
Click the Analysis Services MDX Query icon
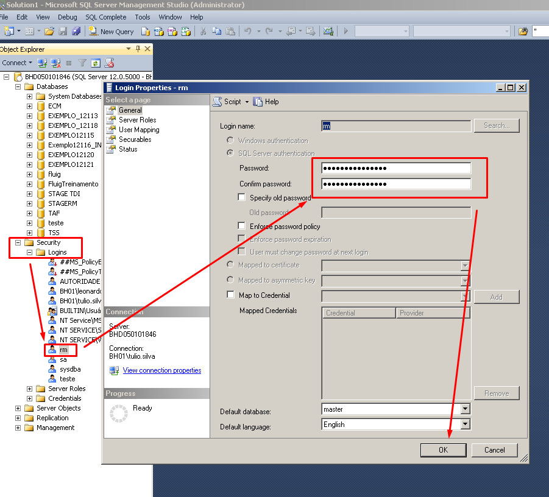click(x=159, y=32)
